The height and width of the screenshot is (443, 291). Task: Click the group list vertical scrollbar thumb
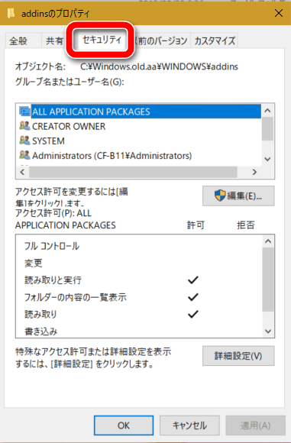point(267,129)
